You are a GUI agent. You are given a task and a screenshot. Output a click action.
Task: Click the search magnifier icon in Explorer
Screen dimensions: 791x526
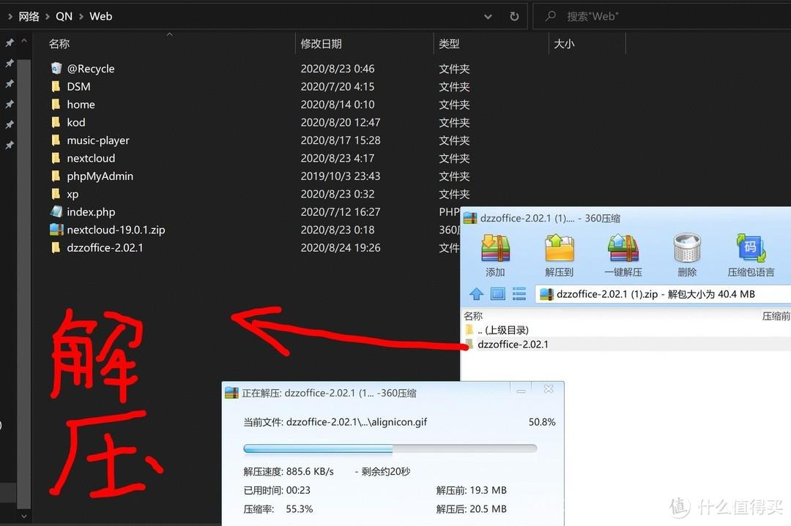click(550, 16)
